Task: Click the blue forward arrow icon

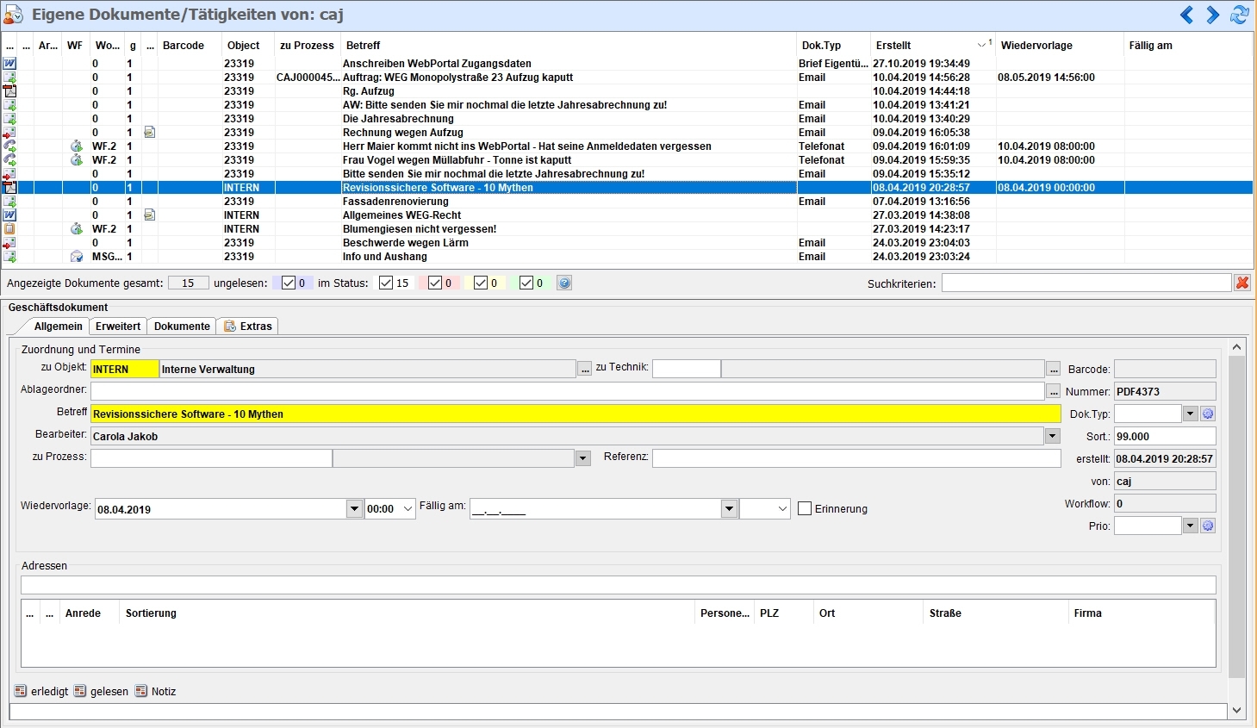Action: (x=1213, y=15)
